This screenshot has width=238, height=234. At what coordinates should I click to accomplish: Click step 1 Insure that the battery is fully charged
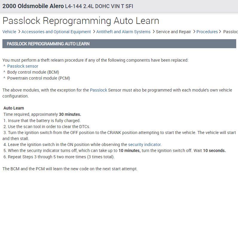point(42,121)
